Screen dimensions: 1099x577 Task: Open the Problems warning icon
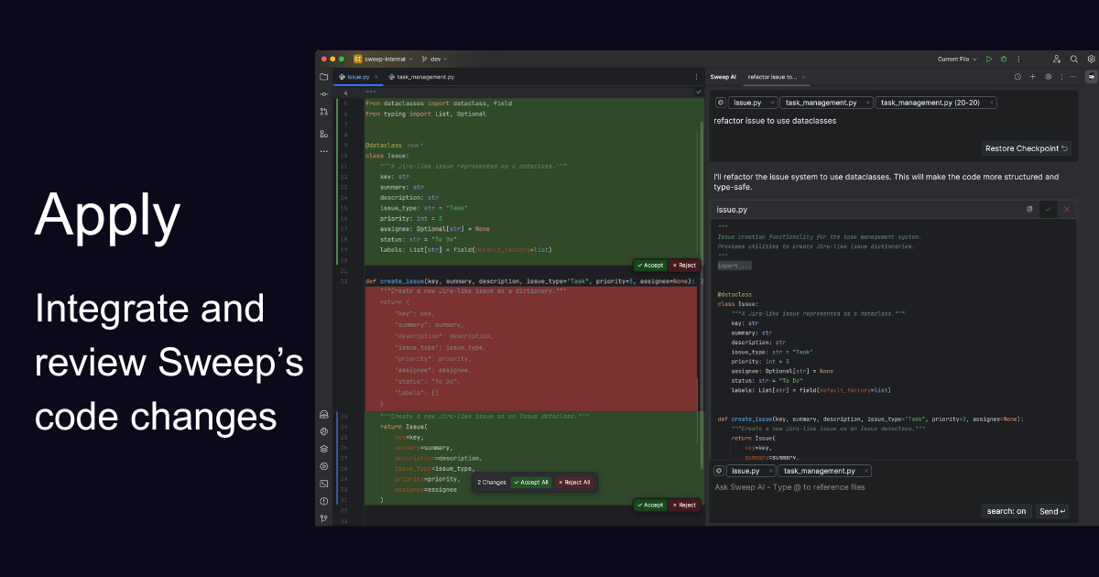click(324, 501)
